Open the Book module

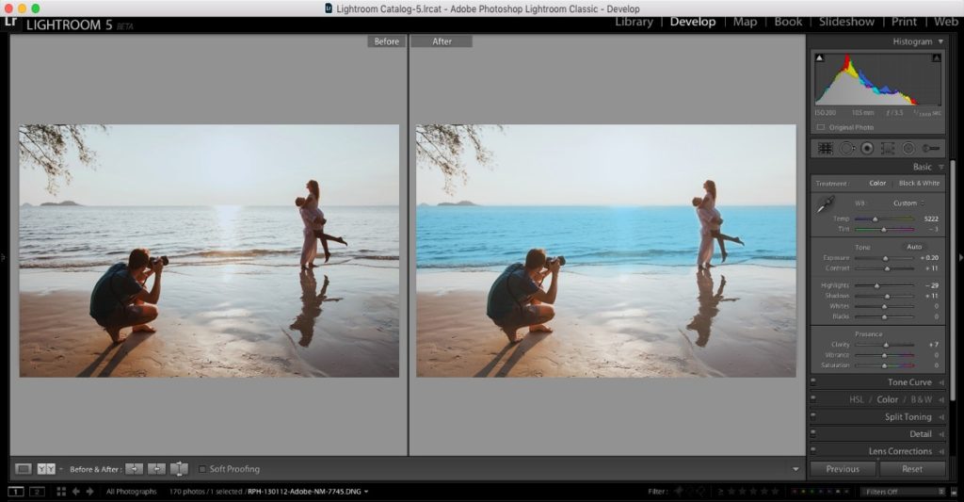(788, 22)
